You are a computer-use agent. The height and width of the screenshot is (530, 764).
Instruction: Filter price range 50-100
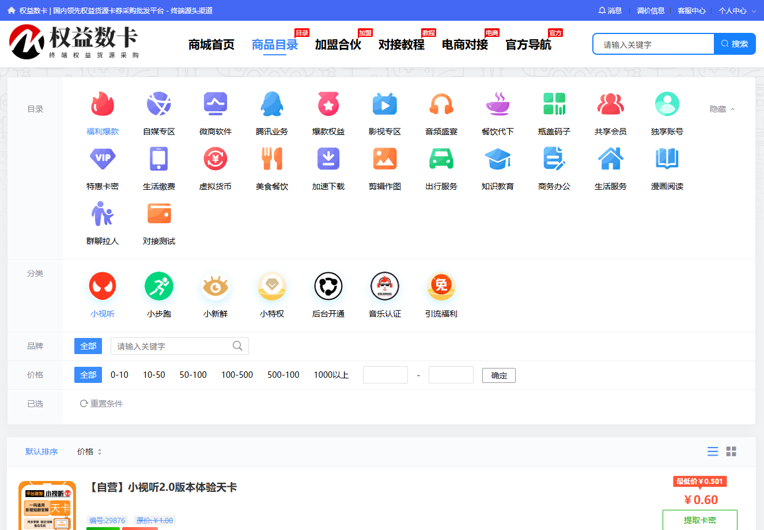[193, 375]
